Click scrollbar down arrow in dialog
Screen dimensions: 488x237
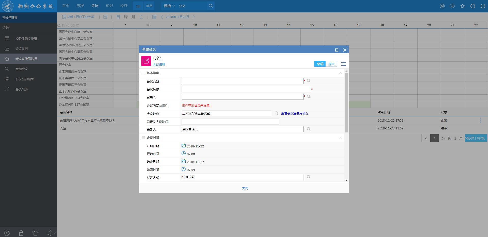tap(346, 180)
